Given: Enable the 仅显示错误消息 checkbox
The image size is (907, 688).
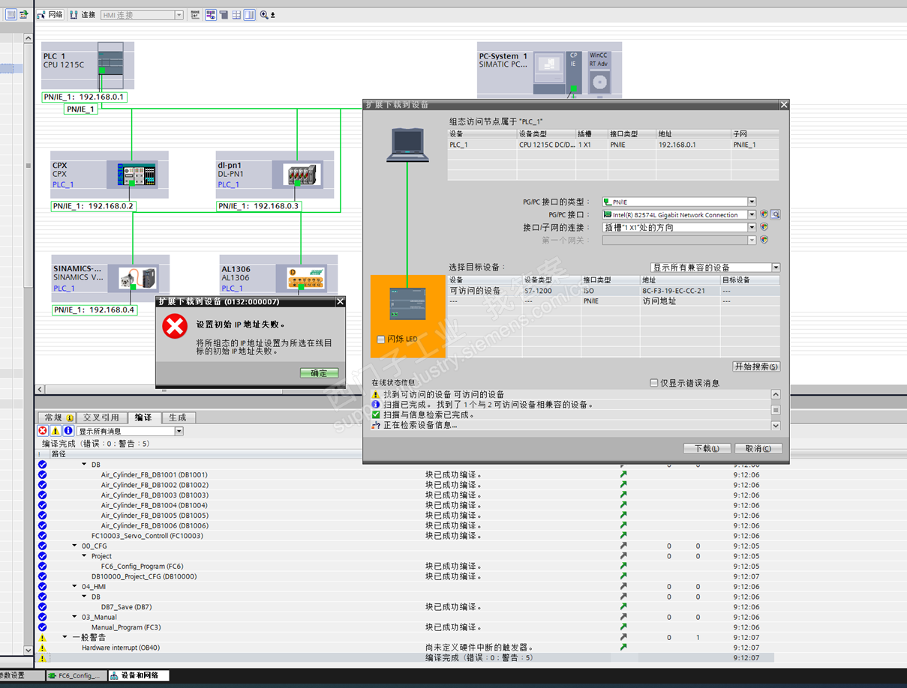Looking at the screenshot, I should [x=653, y=383].
